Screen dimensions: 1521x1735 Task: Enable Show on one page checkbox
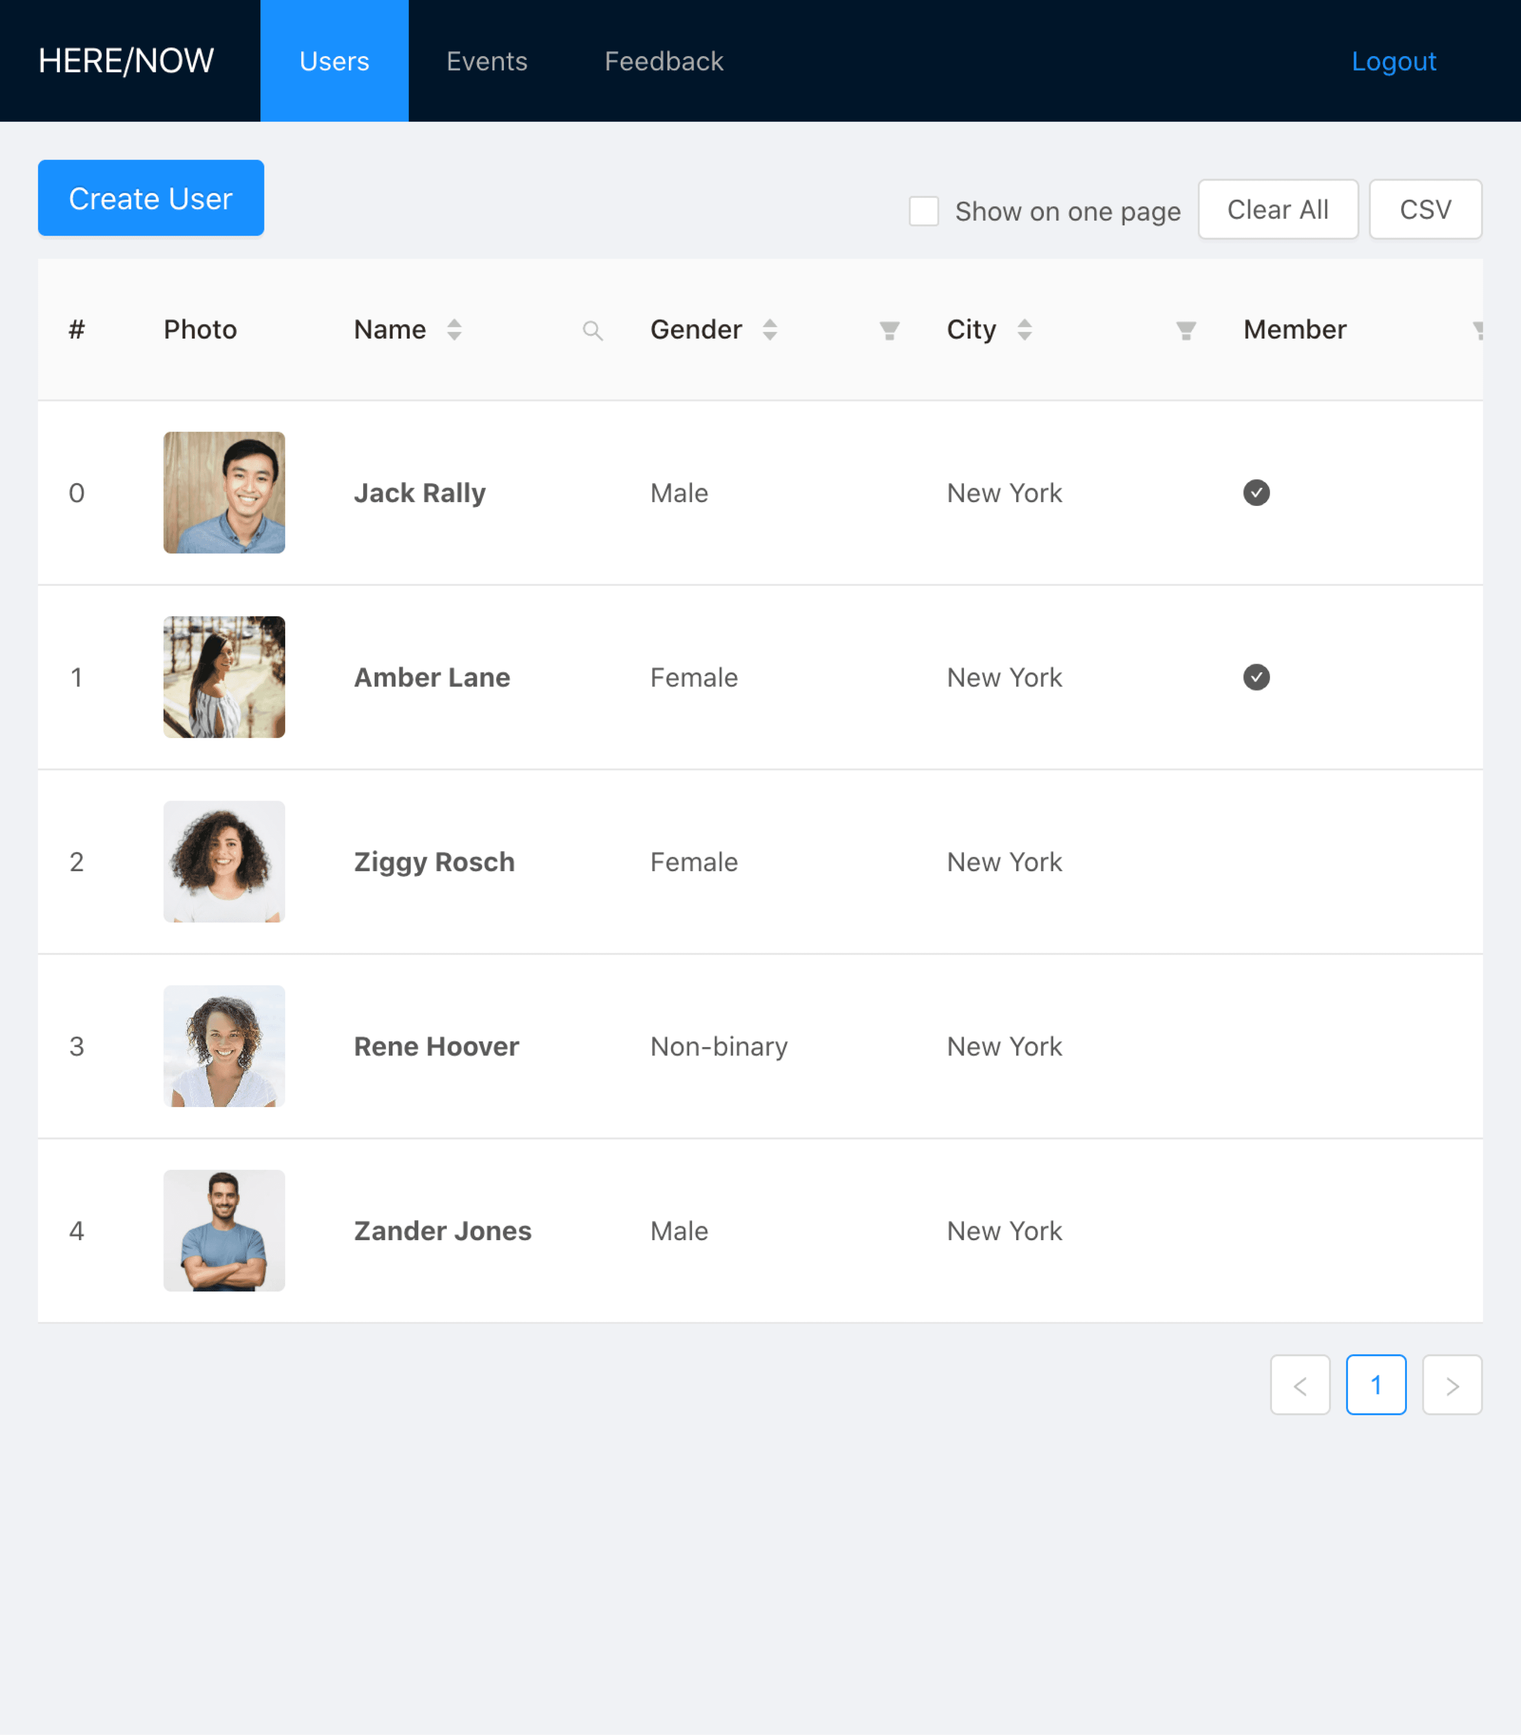(x=923, y=210)
